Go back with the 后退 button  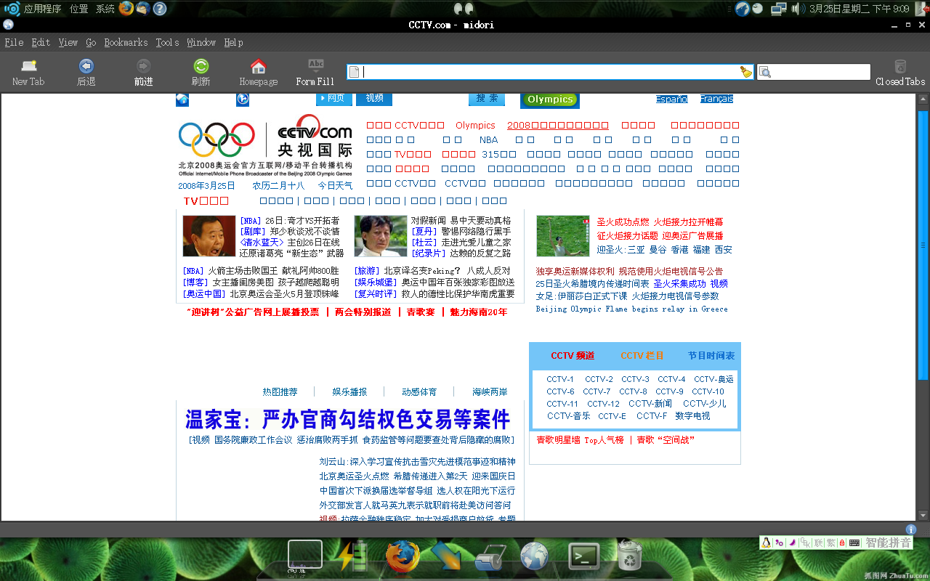tap(86, 73)
